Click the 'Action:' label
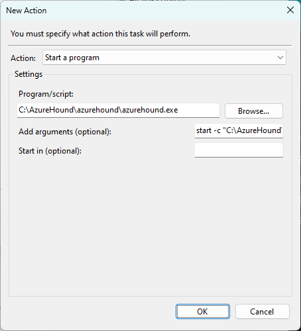The height and width of the screenshot is (331, 301). [23, 58]
